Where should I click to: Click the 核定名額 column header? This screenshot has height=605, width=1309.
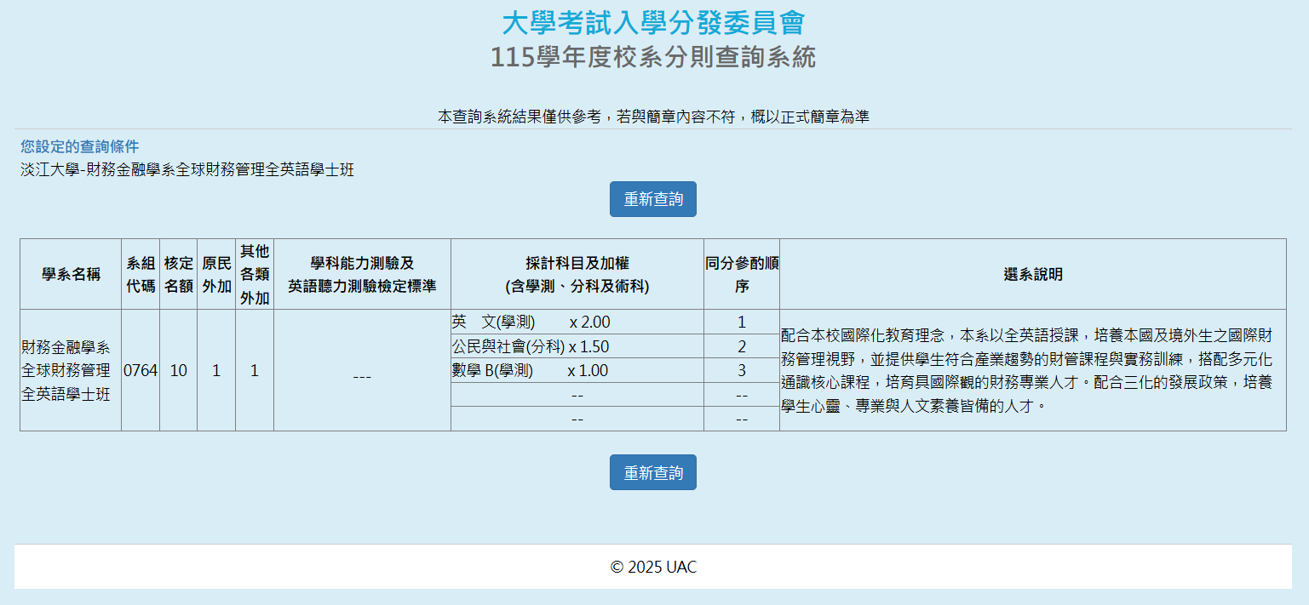point(178,274)
